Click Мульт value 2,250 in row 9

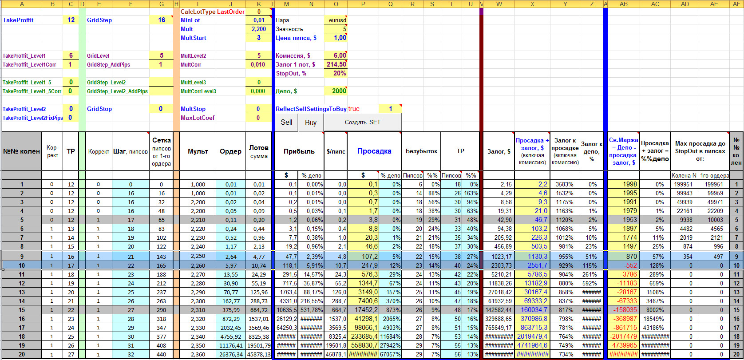click(x=198, y=256)
